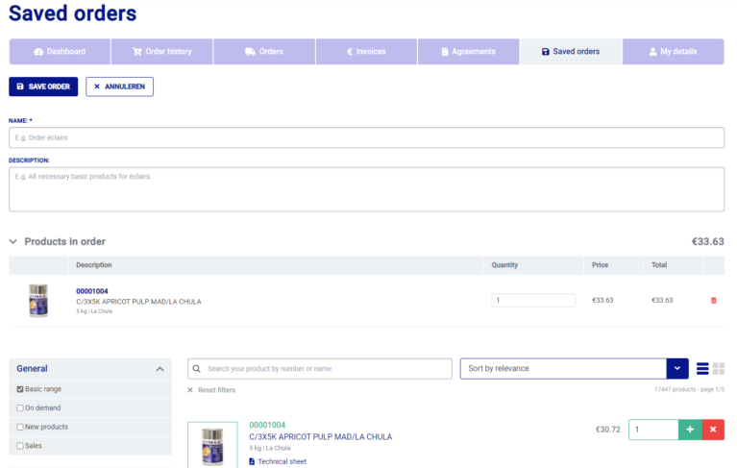
Task: Click the Dashboard gauge icon
Action: pos(38,52)
